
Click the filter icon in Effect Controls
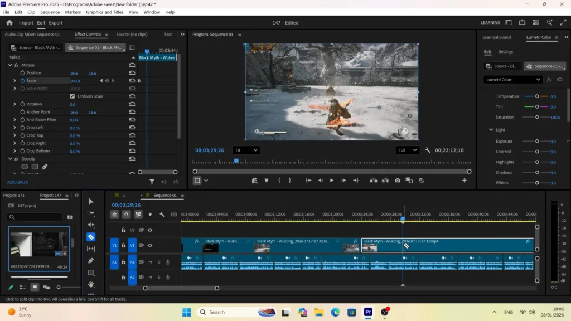coord(152,182)
